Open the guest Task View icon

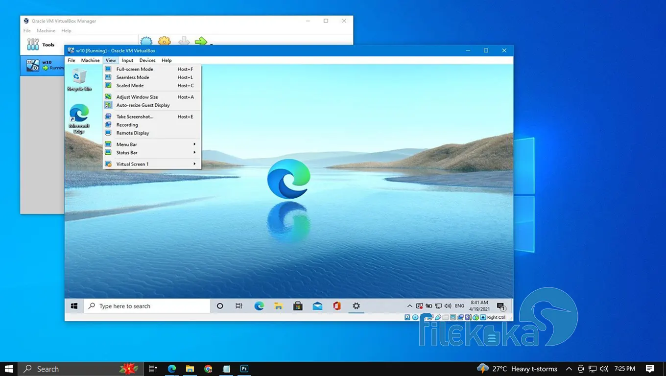239,306
